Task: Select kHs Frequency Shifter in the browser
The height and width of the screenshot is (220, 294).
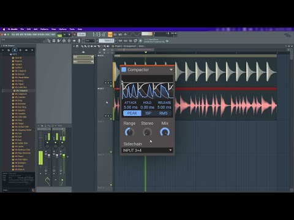Action: point(21,130)
